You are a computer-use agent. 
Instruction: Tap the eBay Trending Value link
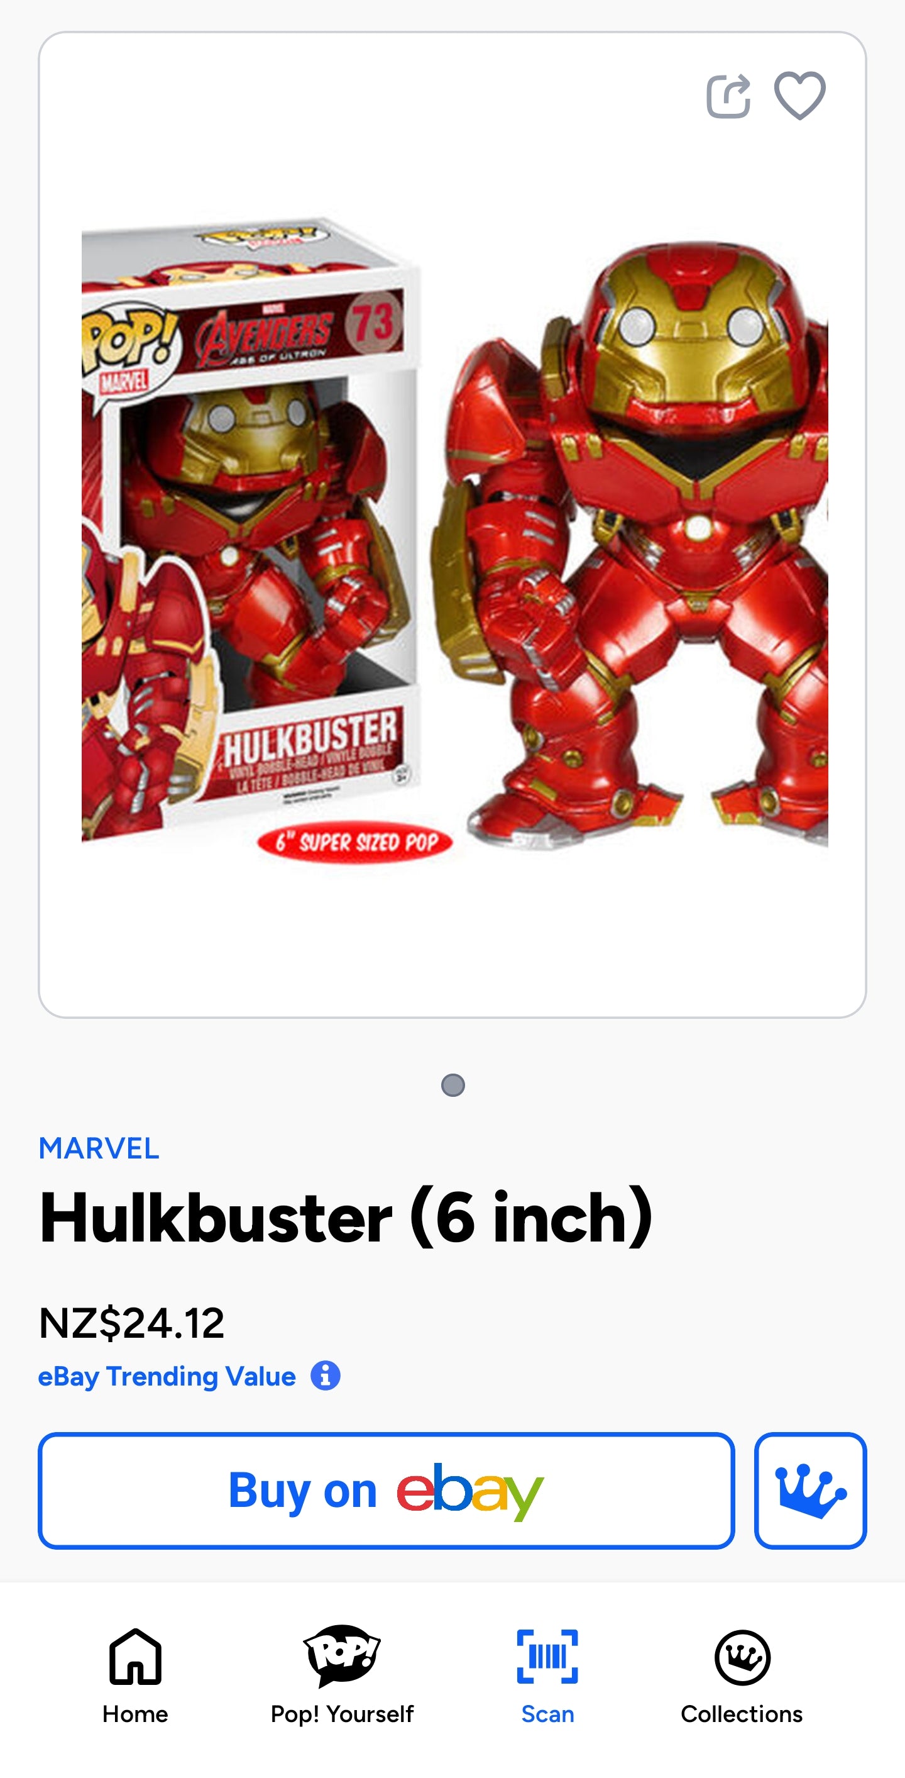coord(167,1375)
